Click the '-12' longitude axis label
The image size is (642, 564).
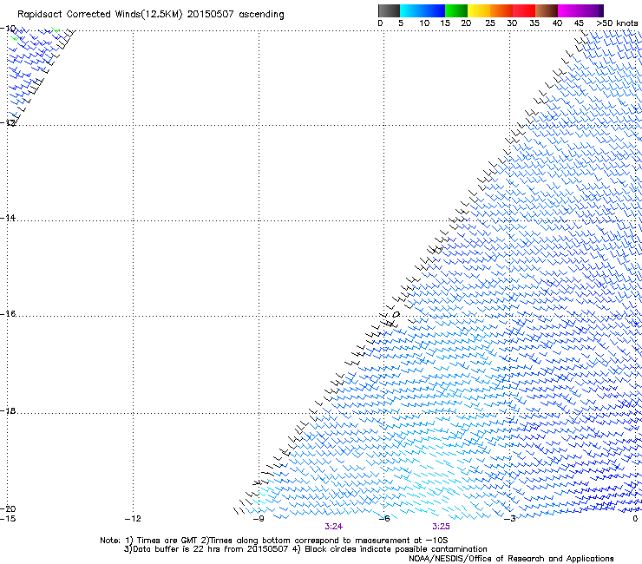point(133,519)
